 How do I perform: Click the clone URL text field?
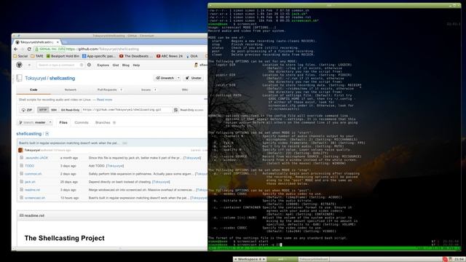point(127,110)
